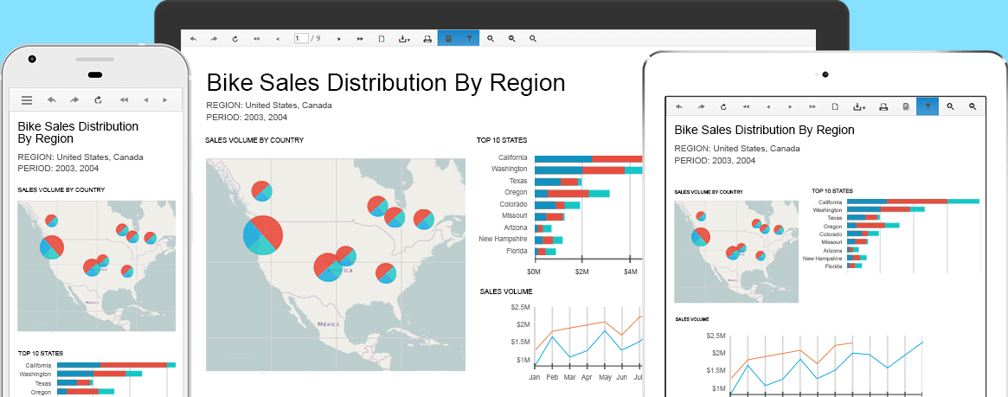The image size is (1008, 397).
Task: Click the print icon in the tablet toolbar
Action: coord(883,107)
